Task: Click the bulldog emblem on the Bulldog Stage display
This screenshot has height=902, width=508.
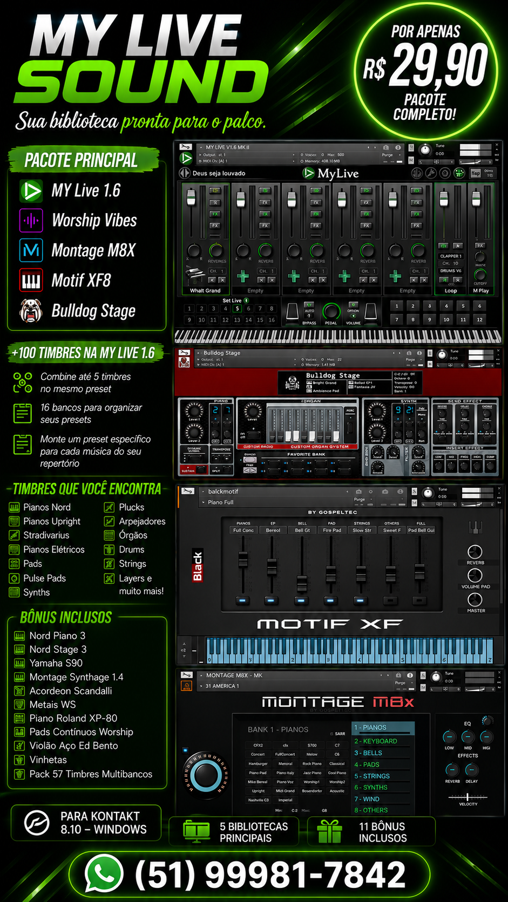Action: pos(293,382)
